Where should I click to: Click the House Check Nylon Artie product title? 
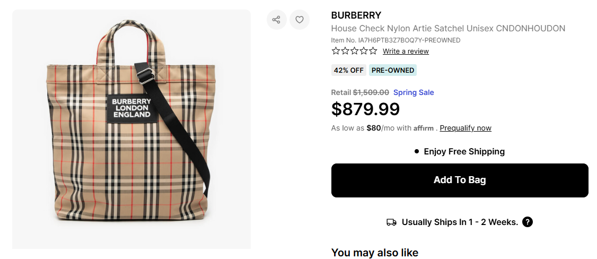448,28
